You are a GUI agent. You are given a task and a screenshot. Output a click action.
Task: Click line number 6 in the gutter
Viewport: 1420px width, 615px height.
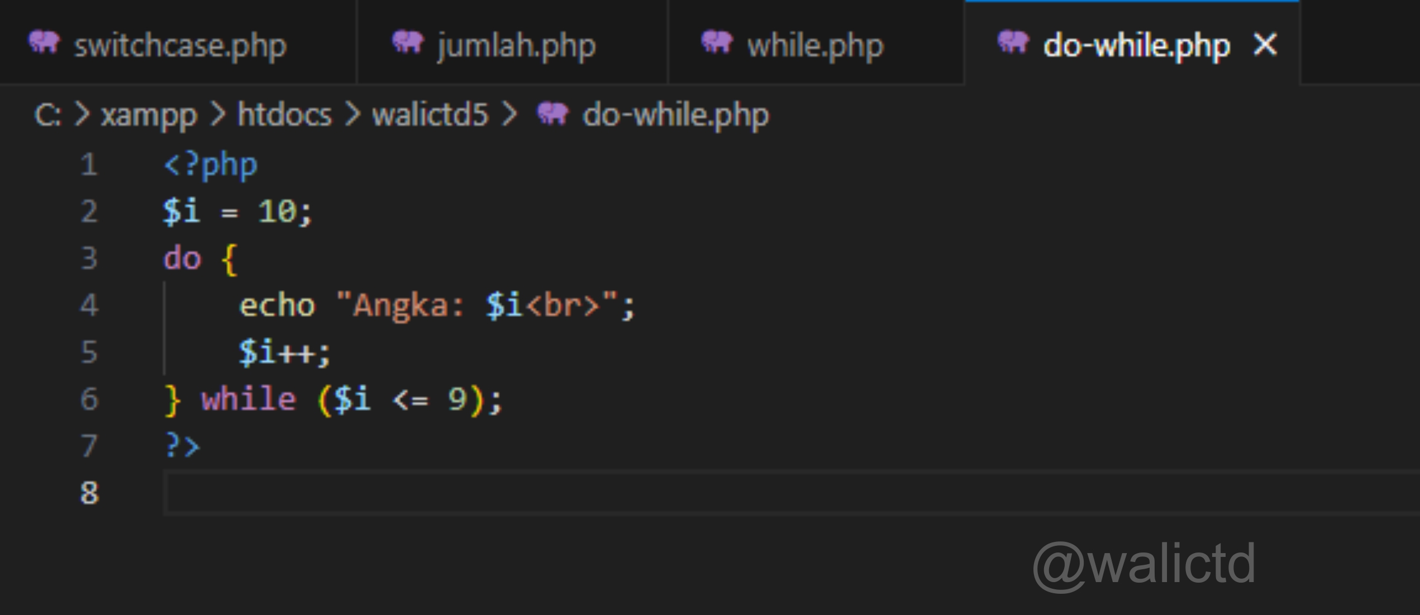[x=89, y=400]
